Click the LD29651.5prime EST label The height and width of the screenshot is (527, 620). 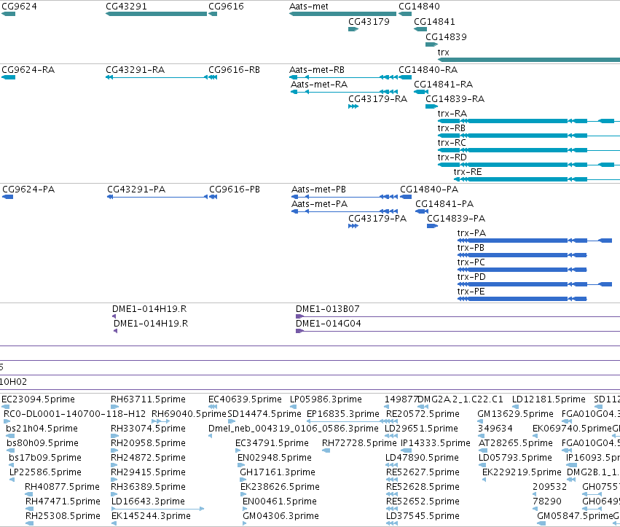421,429
